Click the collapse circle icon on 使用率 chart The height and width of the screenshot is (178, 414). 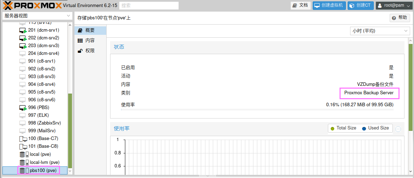tap(398, 129)
